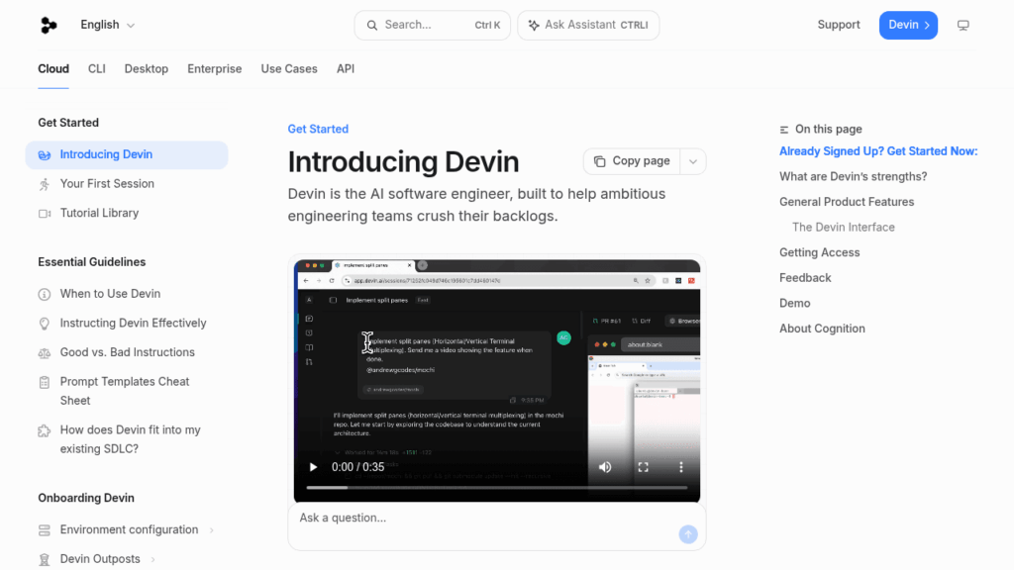Image resolution: width=1014 pixels, height=570 pixels.
Task: Jump to Feedback section
Action: point(805,277)
